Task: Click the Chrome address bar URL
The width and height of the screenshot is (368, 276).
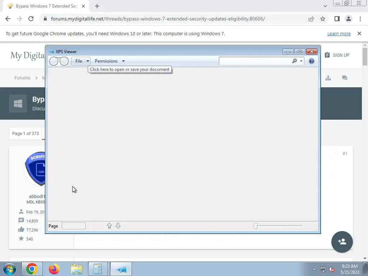Action: (x=158, y=19)
